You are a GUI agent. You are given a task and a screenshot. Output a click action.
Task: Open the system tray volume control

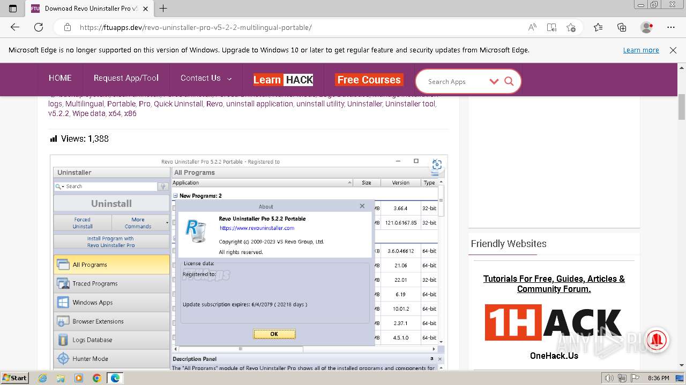tap(609, 378)
